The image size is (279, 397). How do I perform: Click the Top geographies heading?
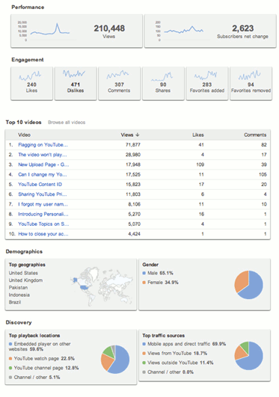(x=27, y=265)
